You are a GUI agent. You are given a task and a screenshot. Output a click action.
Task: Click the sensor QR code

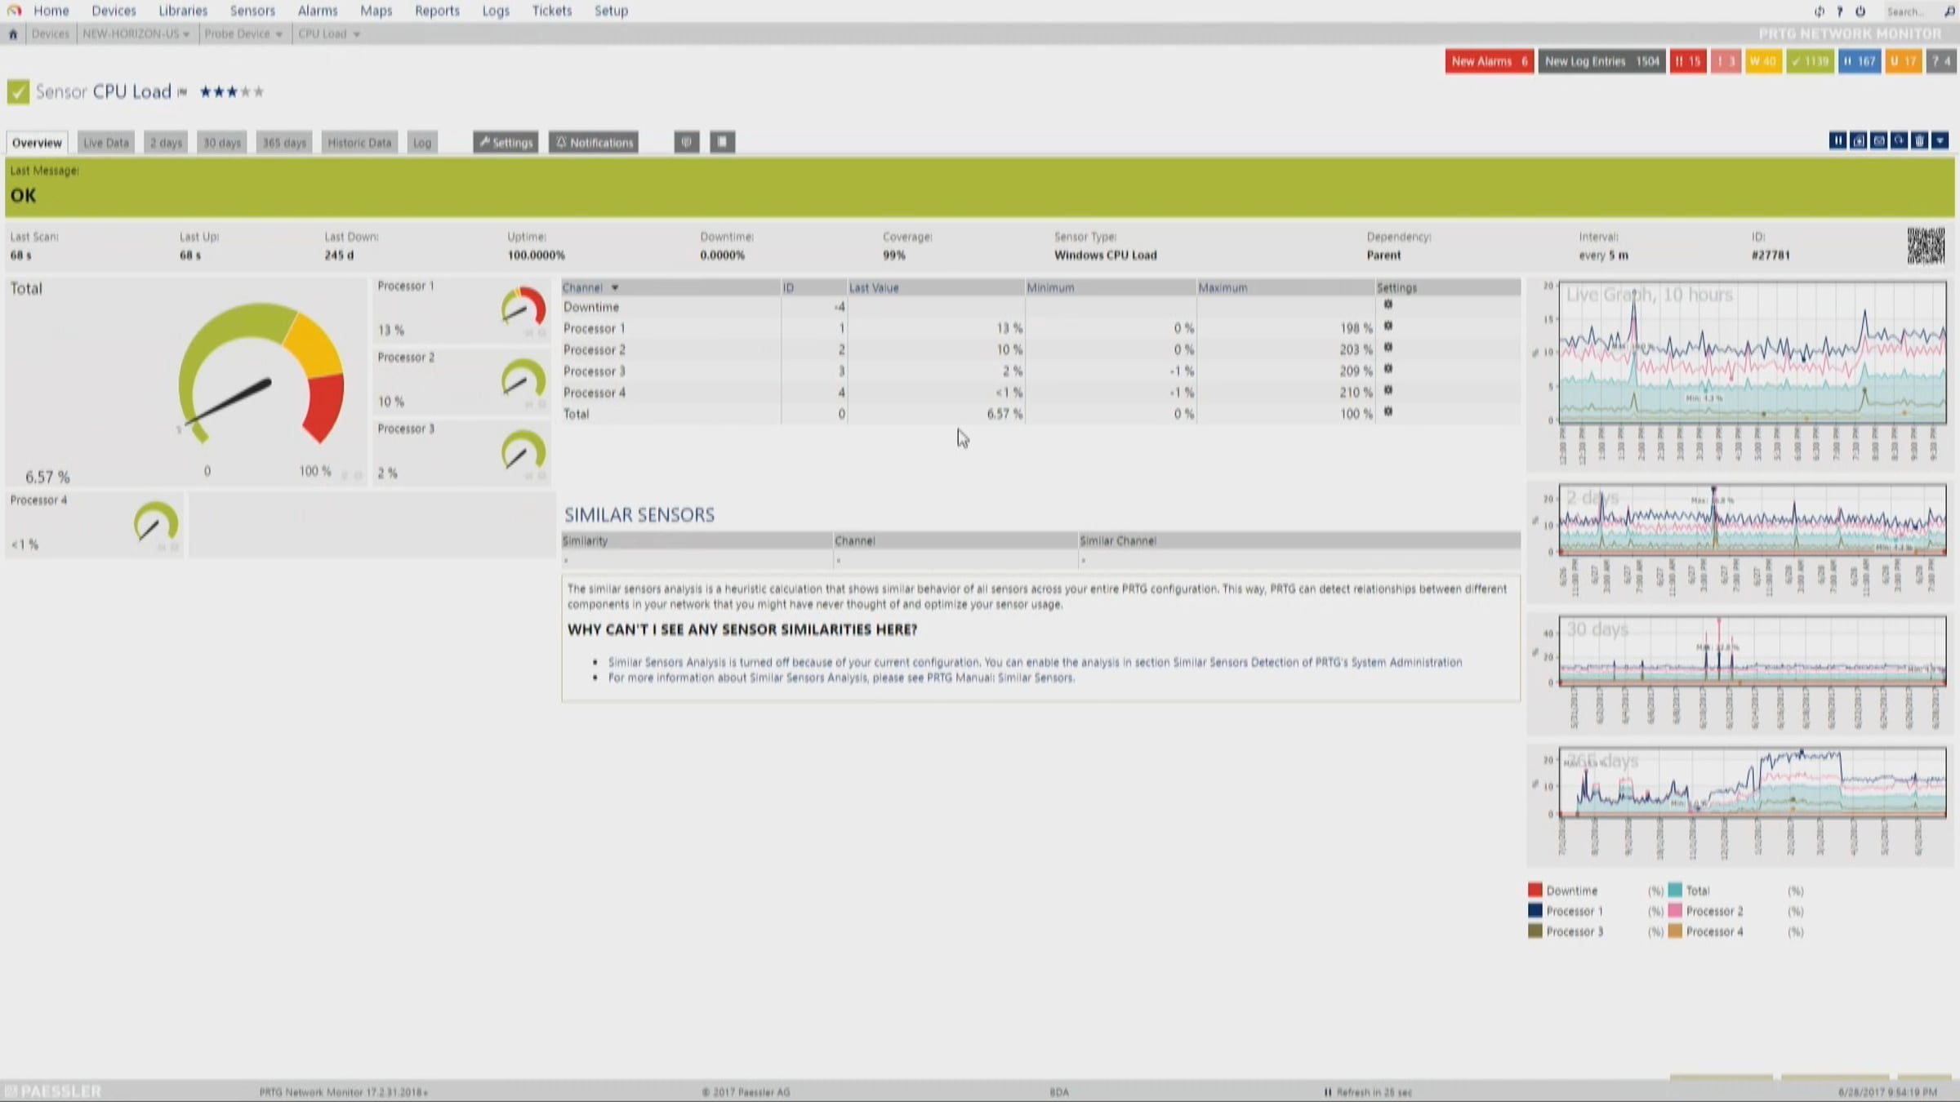pos(1926,246)
